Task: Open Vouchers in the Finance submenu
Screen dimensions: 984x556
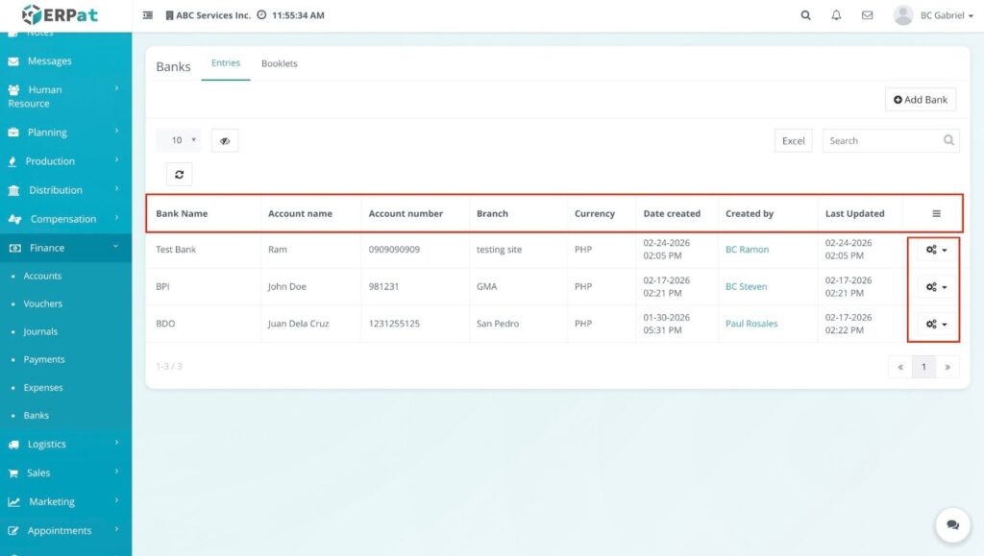Action: (x=43, y=303)
